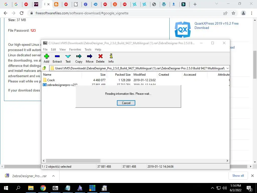Open File Explorer from taskbar
257x193 pixels.
pyautogui.click(x=31, y=188)
